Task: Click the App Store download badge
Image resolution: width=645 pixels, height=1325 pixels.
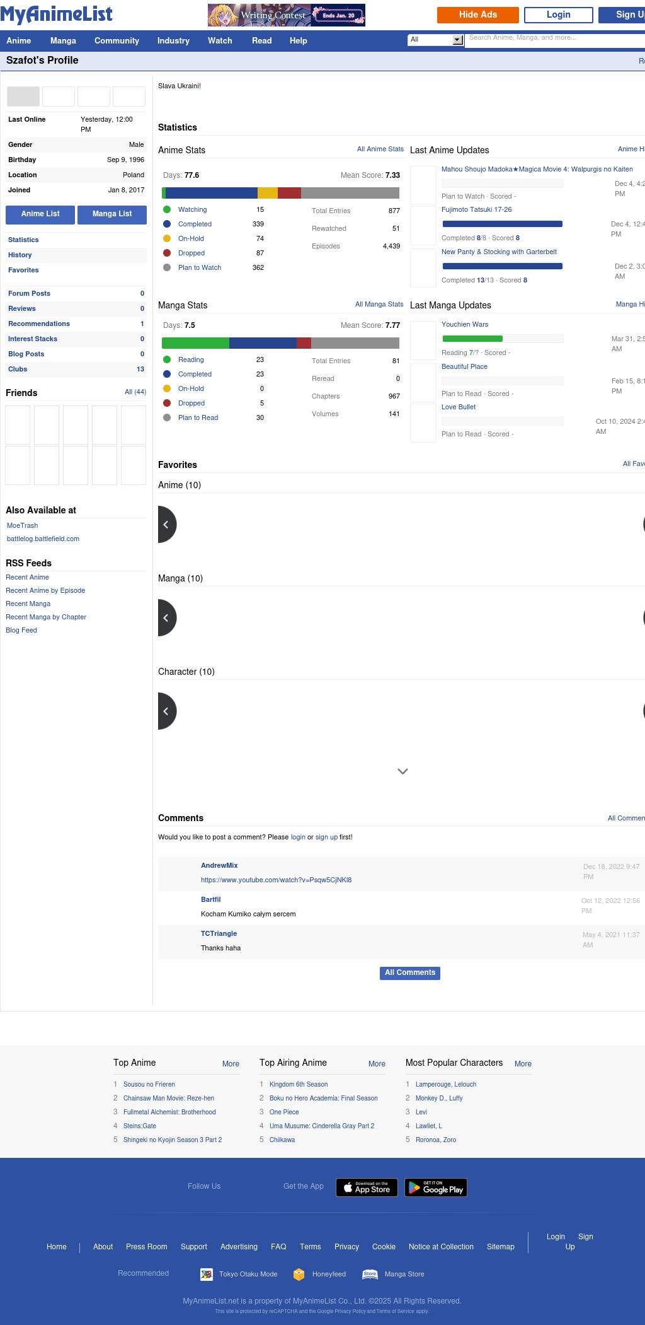Action: click(367, 1188)
